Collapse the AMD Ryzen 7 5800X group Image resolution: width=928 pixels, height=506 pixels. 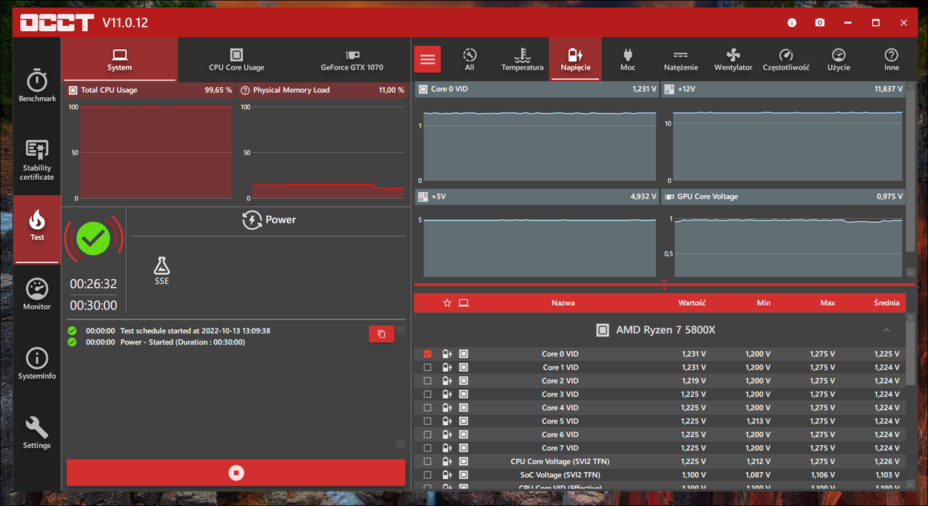pos(887,330)
